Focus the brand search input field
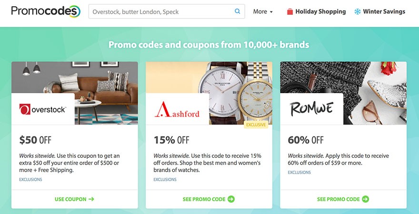 tap(161, 11)
